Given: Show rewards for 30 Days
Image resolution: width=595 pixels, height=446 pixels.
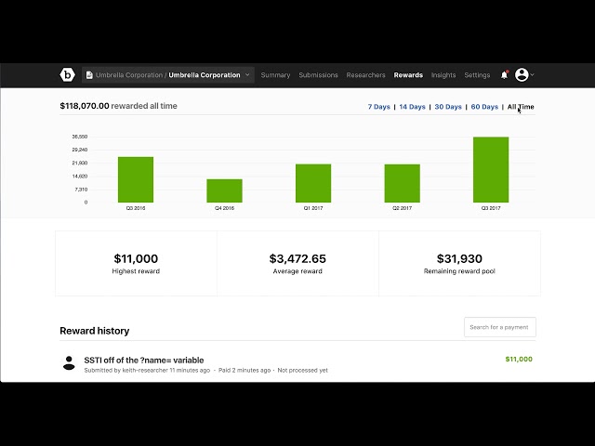Looking at the screenshot, I should pyautogui.click(x=448, y=107).
